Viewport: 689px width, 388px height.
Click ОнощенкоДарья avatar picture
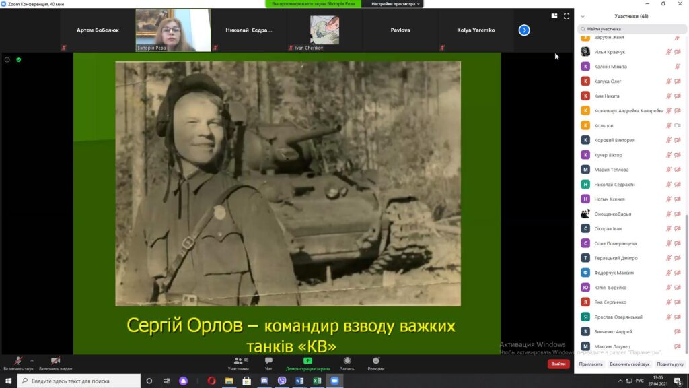pos(585,214)
